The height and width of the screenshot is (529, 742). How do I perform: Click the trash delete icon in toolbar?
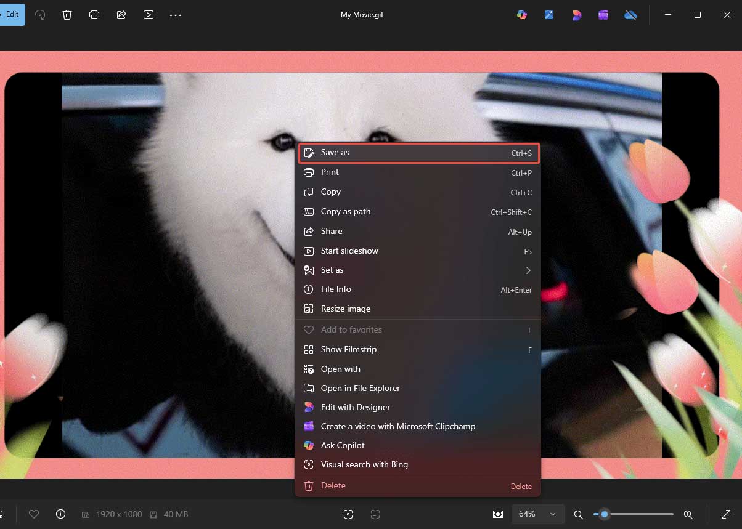point(67,15)
